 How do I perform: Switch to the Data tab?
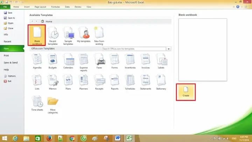coord(67,7)
